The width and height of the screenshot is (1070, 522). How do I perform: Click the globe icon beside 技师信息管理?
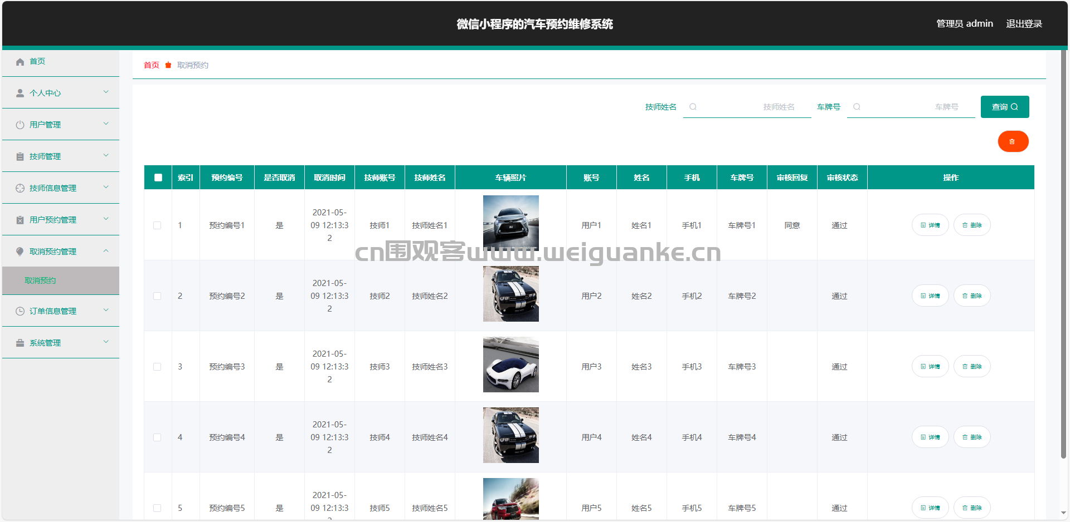pyautogui.click(x=20, y=188)
